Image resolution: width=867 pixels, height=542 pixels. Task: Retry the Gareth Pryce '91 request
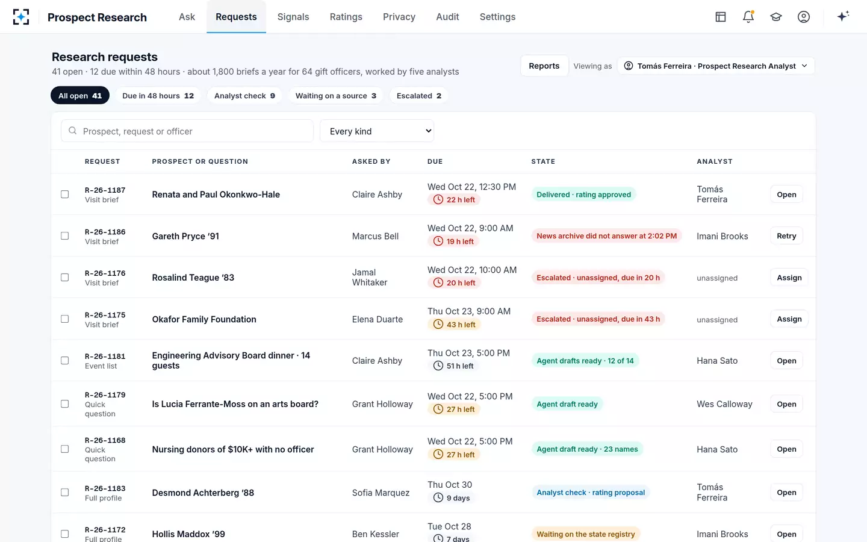[x=786, y=236]
